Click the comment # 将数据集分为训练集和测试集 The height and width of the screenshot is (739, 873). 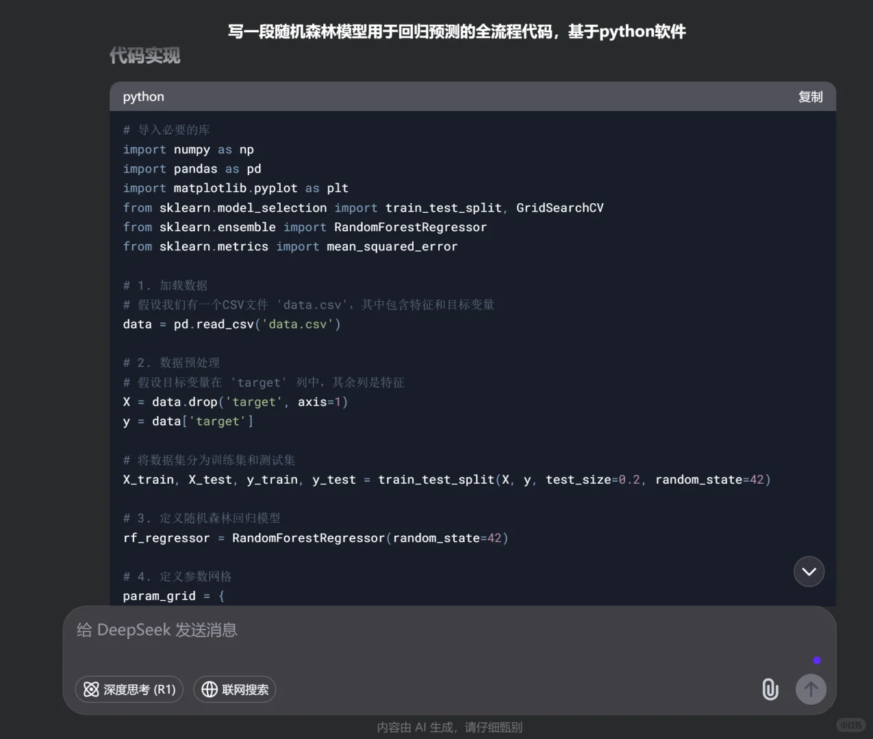[209, 460]
